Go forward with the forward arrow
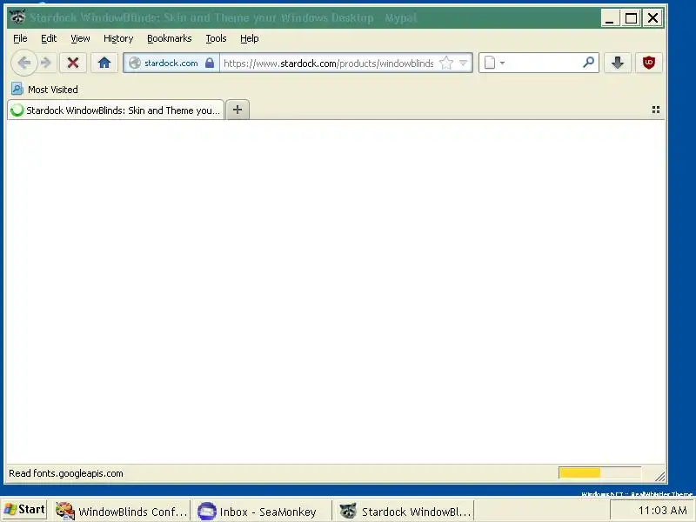This screenshot has width=696, height=522. [x=46, y=63]
